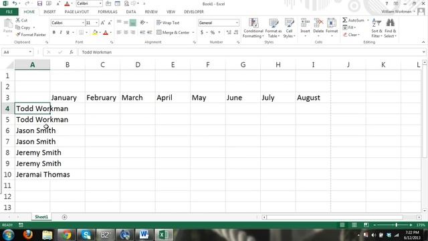Switch to PAGE LAYOUT ribbon tab
The width and height of the screenshot is (428, 241).
77,12
